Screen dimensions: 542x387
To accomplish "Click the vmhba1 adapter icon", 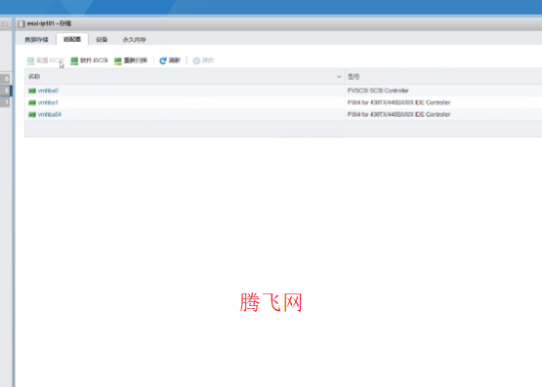I will point(32,102).
